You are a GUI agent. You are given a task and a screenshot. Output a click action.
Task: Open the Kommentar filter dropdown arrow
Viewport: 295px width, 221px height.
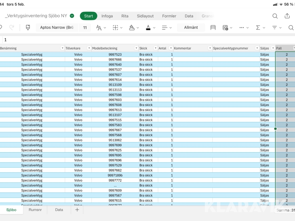tap(210, 48)
